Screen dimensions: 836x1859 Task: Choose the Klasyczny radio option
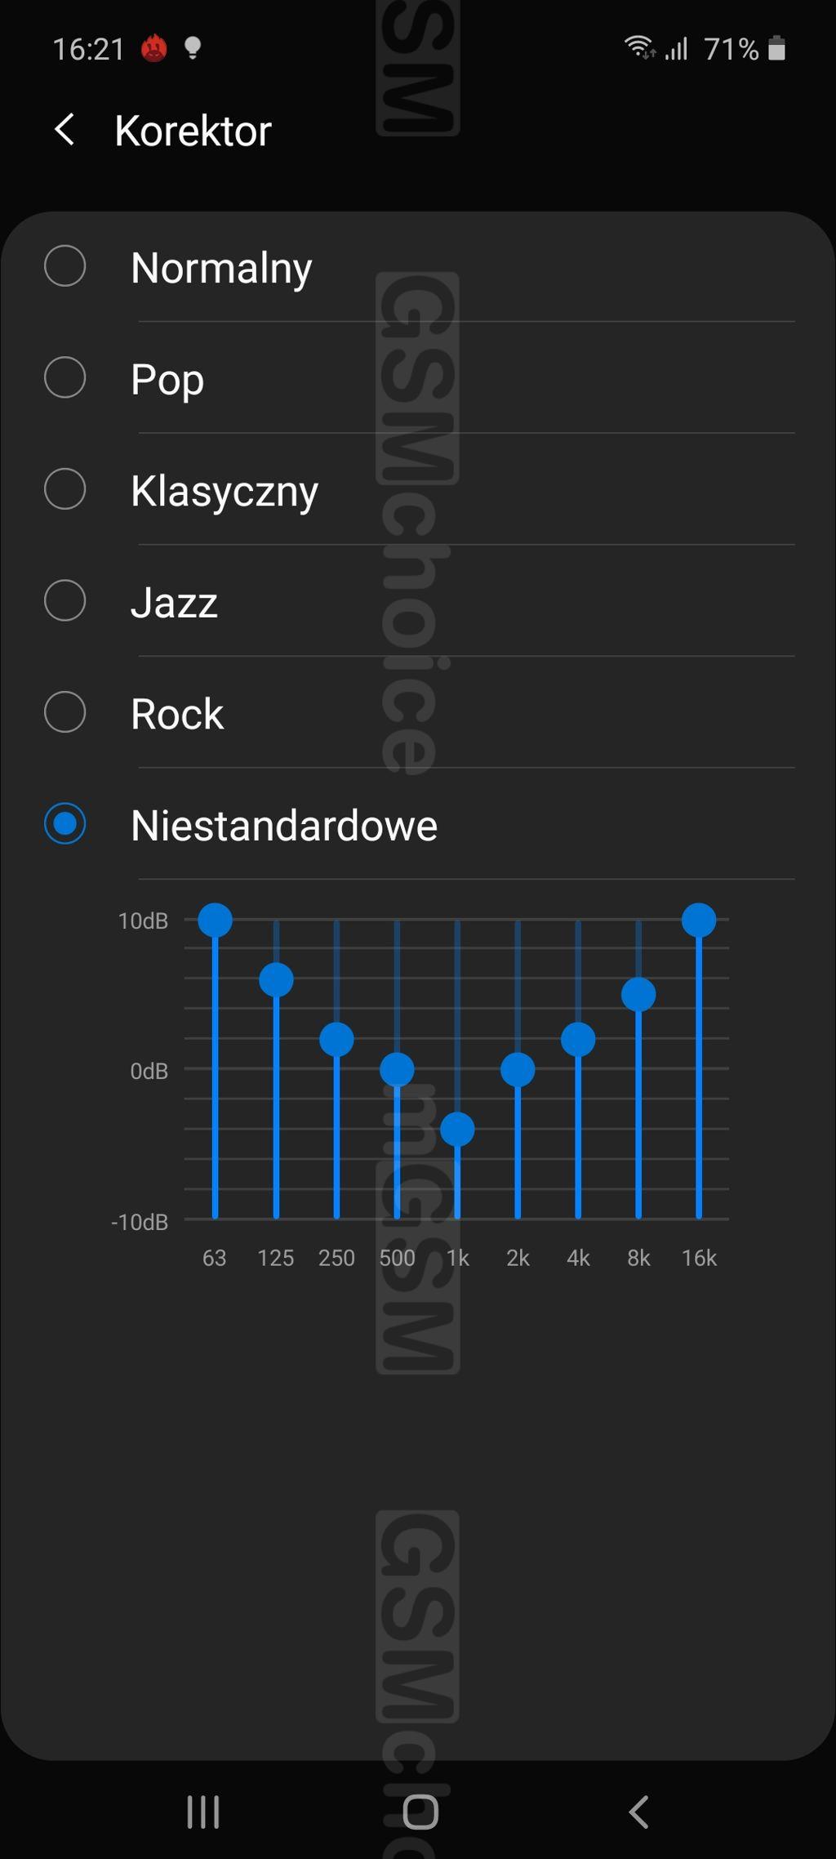pos(65,489)
